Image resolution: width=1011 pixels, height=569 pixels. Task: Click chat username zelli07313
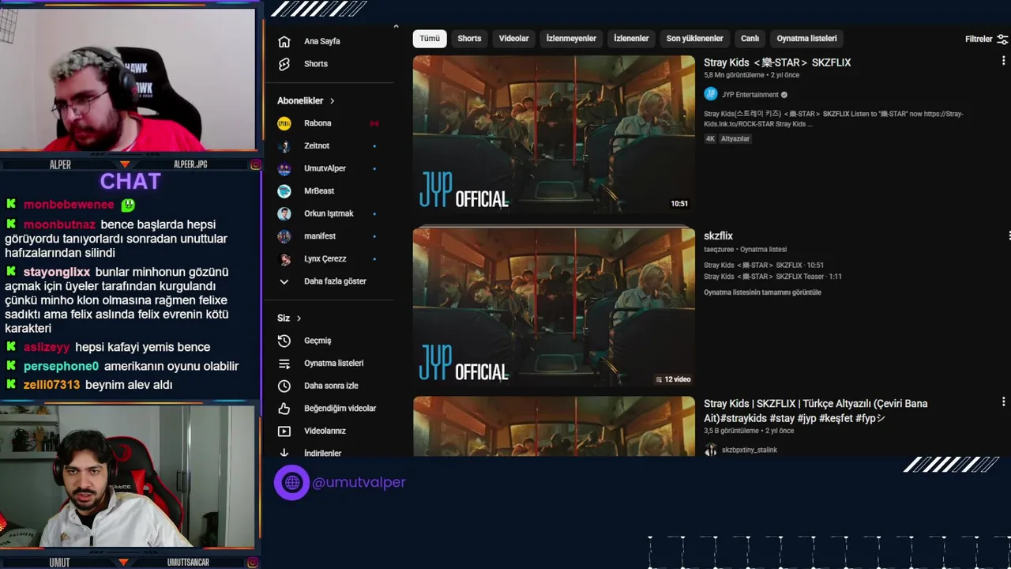click(x=51, y=385)
